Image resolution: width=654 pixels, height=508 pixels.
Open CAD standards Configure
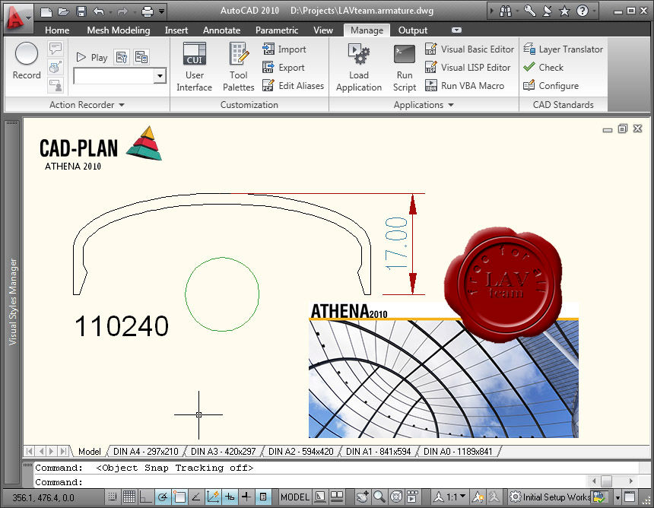click(551, 85)
